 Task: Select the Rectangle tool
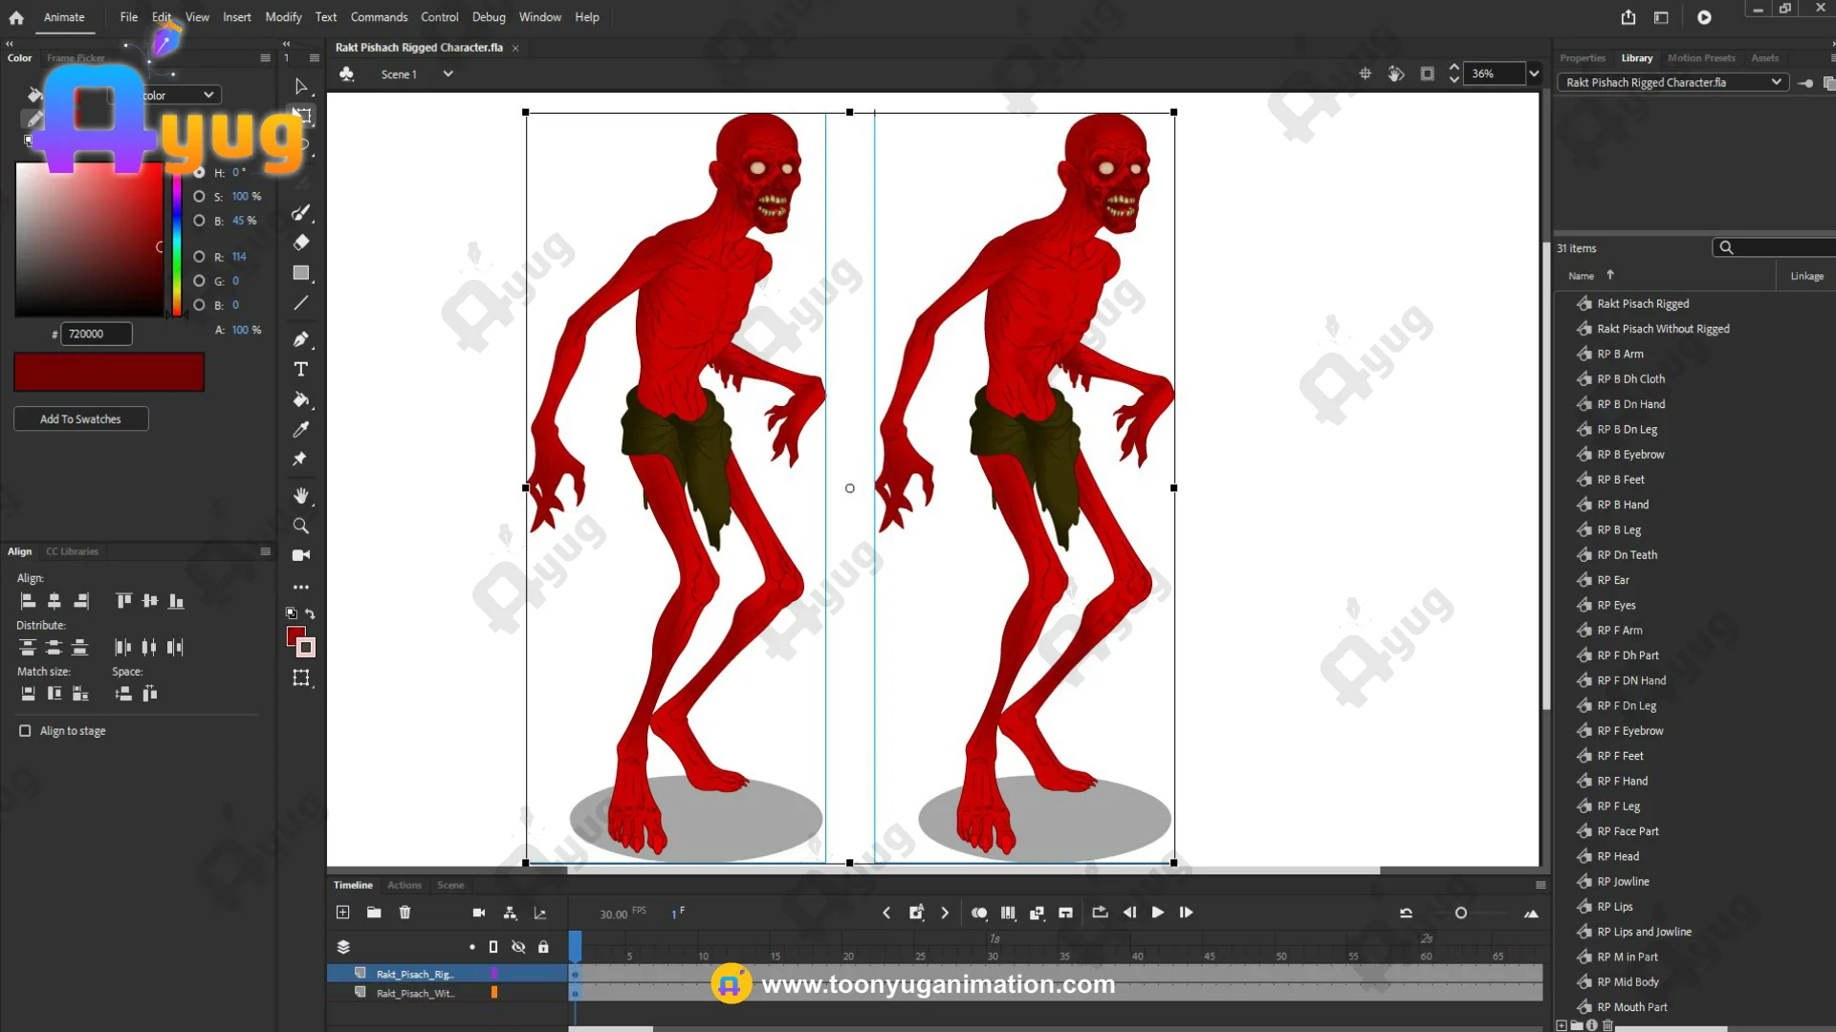(x=300, y=273)
